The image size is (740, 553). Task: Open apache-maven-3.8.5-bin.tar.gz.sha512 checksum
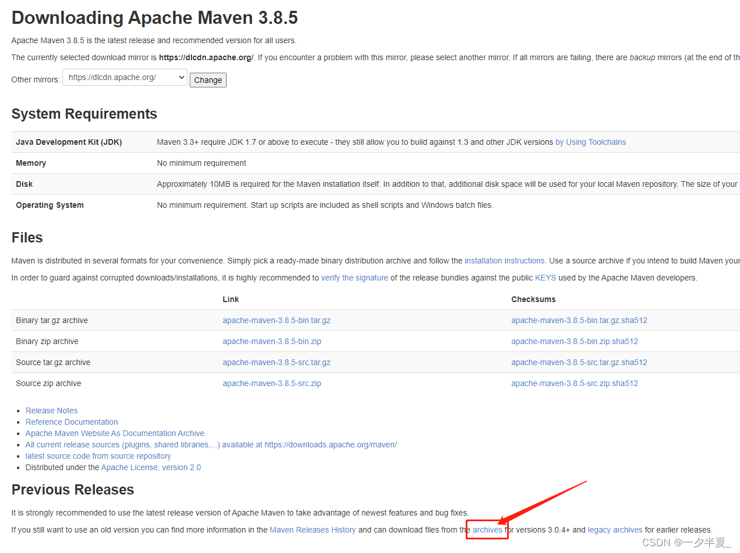pyautogui.click(x=579, y=320)
